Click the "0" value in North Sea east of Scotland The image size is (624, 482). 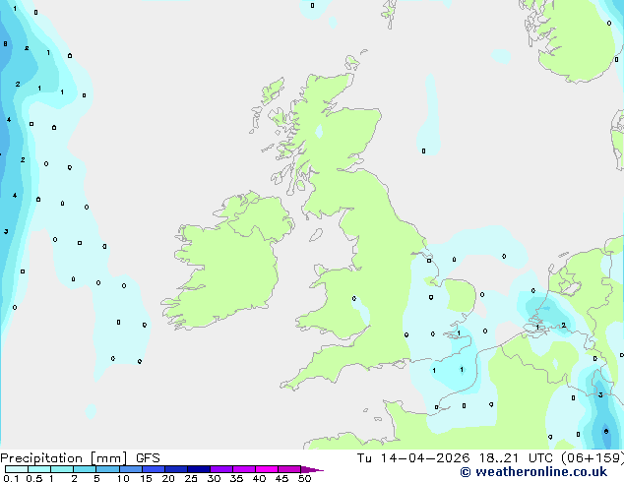[423, 151]
